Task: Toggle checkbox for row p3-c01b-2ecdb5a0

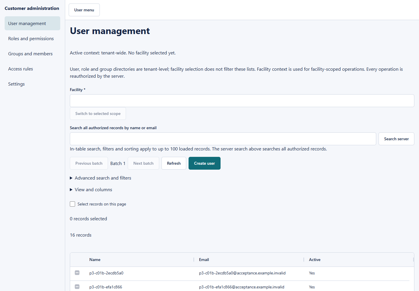Action: point(77,273)
